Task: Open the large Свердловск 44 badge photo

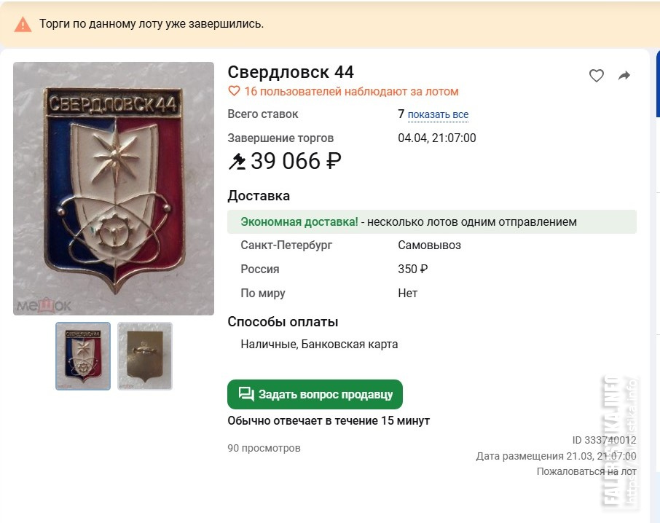Action: pyautogui.click(x=114, y=189)
